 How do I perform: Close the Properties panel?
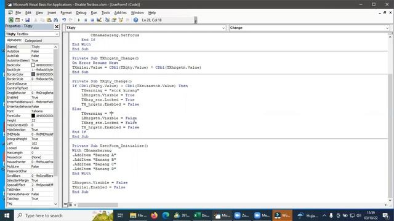point(57,26)
